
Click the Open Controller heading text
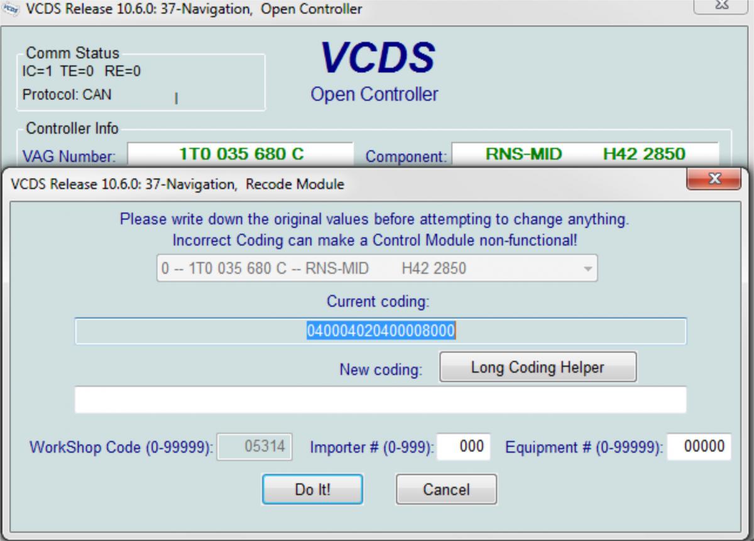(x=374, y=94)
